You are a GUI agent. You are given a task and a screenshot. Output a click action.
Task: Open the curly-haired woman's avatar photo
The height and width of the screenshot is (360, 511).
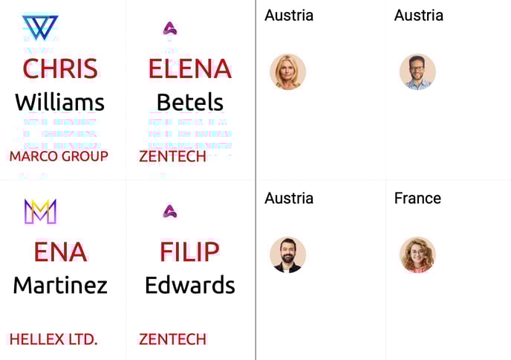(417, 254)
